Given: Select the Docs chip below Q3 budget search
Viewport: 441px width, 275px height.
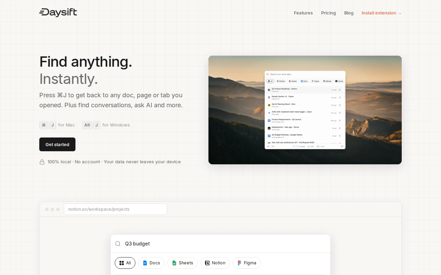Looking at the screenshot, I should [151, 263].
